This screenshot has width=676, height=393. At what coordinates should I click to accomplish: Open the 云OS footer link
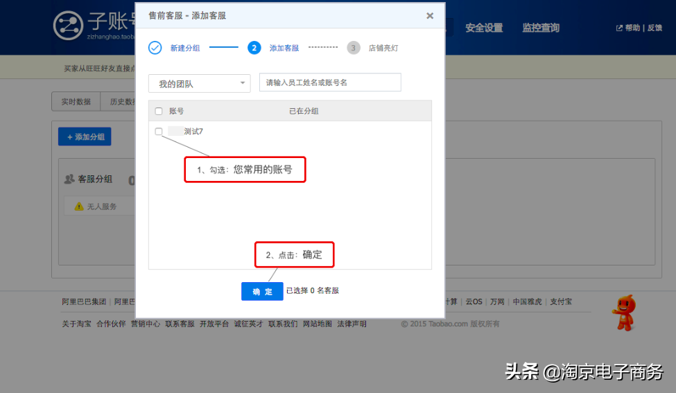(x=474, y=302)
